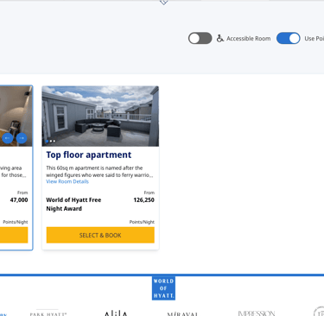Click World of Hyatt Free Night Award text
The image size is (324, 316).
coord(73,204)
